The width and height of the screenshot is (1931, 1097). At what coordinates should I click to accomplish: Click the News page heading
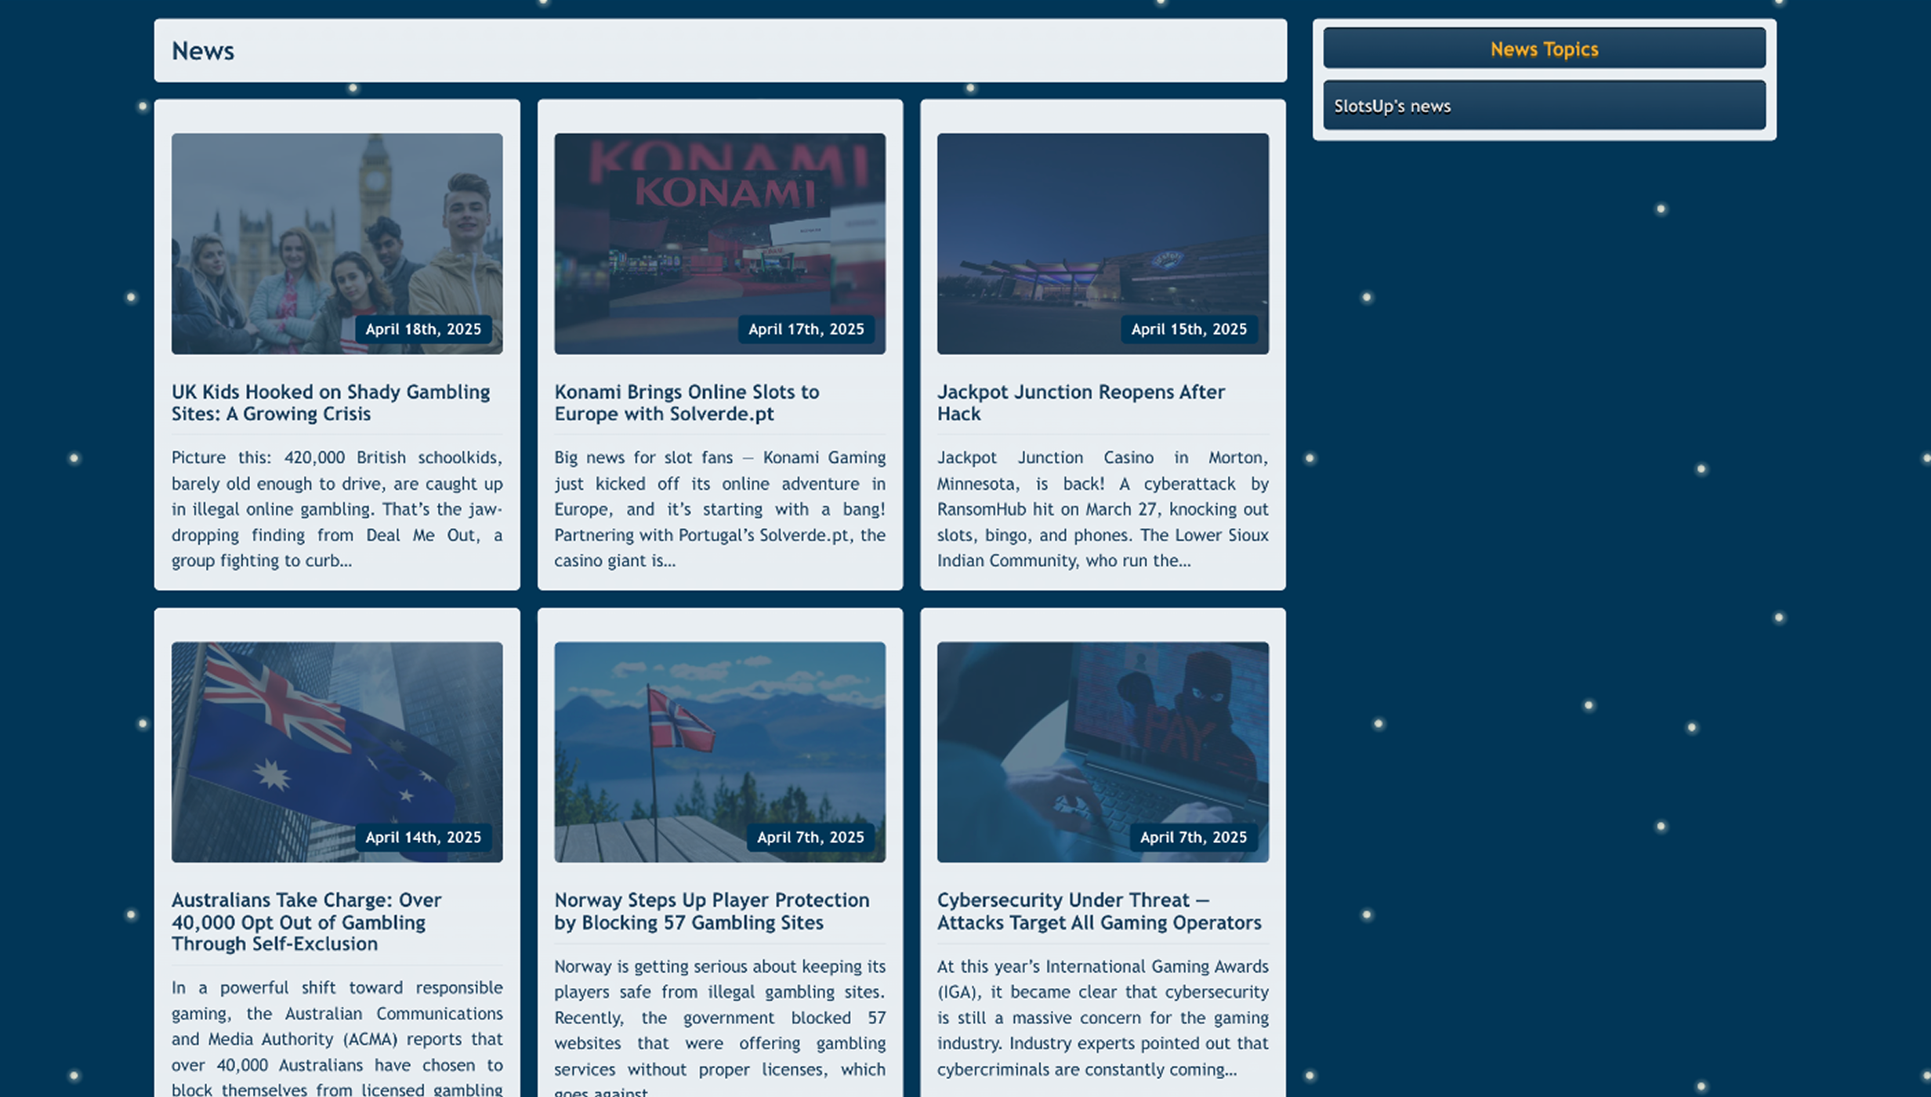click(x=203, y=51)
